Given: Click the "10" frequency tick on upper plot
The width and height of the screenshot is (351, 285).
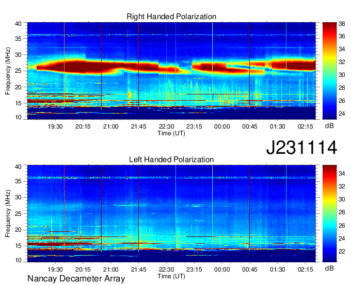Looking at the screenshot, I should click(18, 117).
